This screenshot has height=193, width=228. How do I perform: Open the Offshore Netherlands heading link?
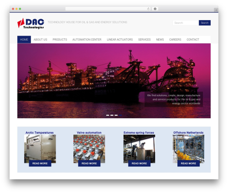pos(188,133)
